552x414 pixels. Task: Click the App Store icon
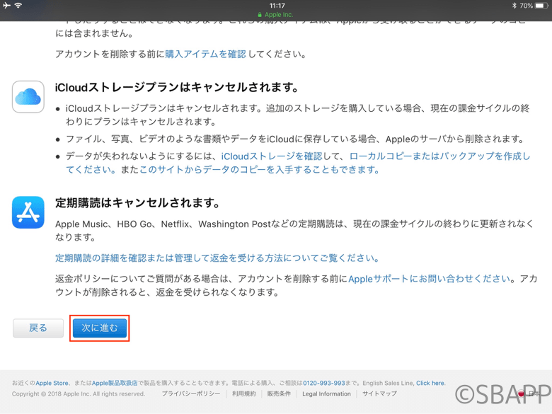(28, 212)
